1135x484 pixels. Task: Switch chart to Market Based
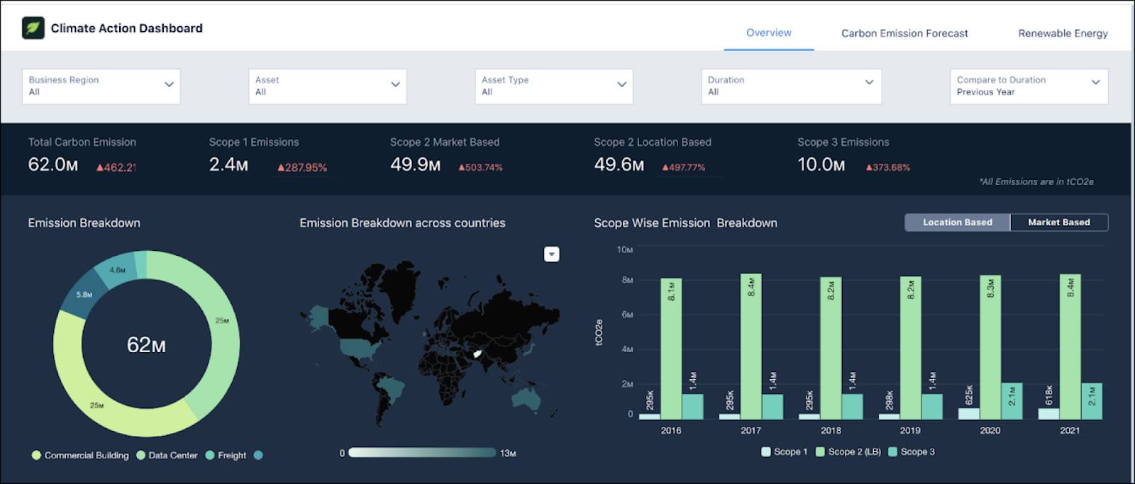pos(1058,223)
